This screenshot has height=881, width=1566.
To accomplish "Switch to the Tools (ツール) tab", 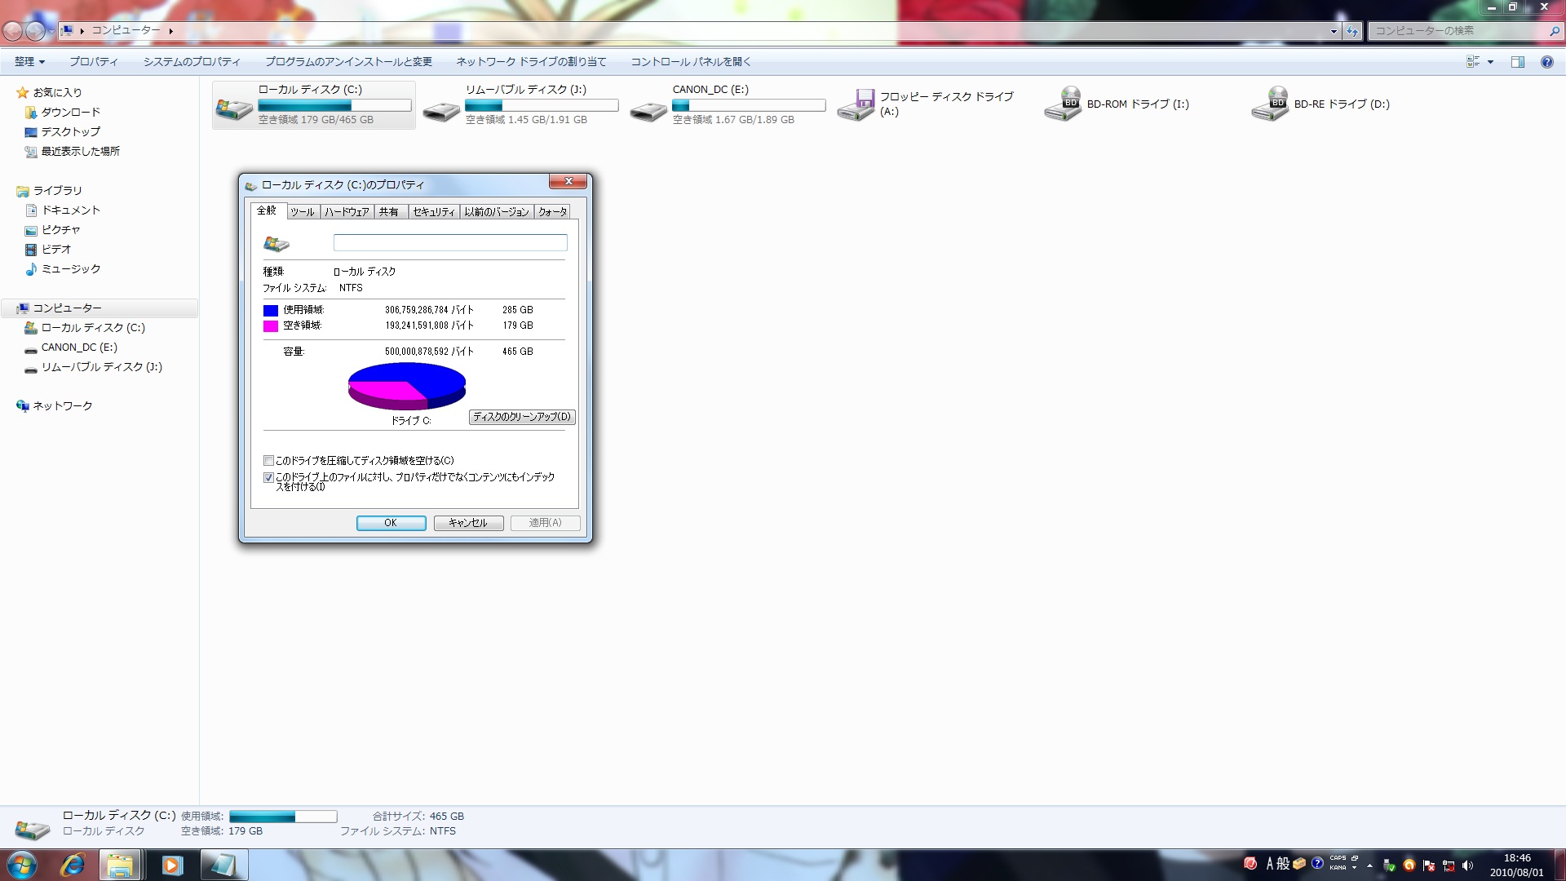I will tap(303, 212).
